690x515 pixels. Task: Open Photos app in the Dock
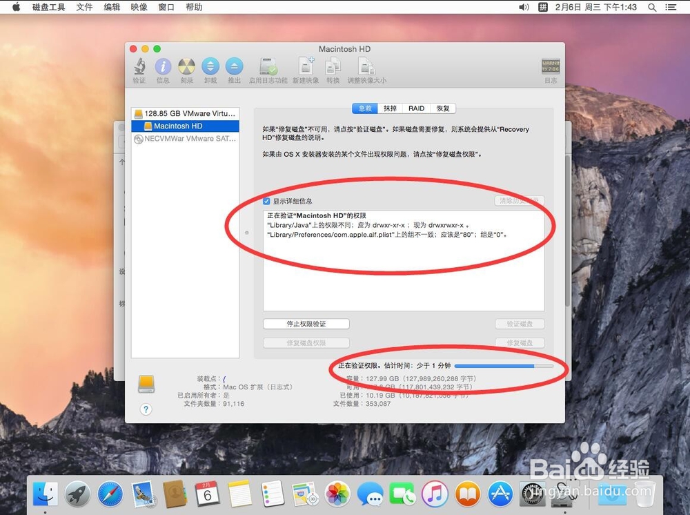[337, 494]
